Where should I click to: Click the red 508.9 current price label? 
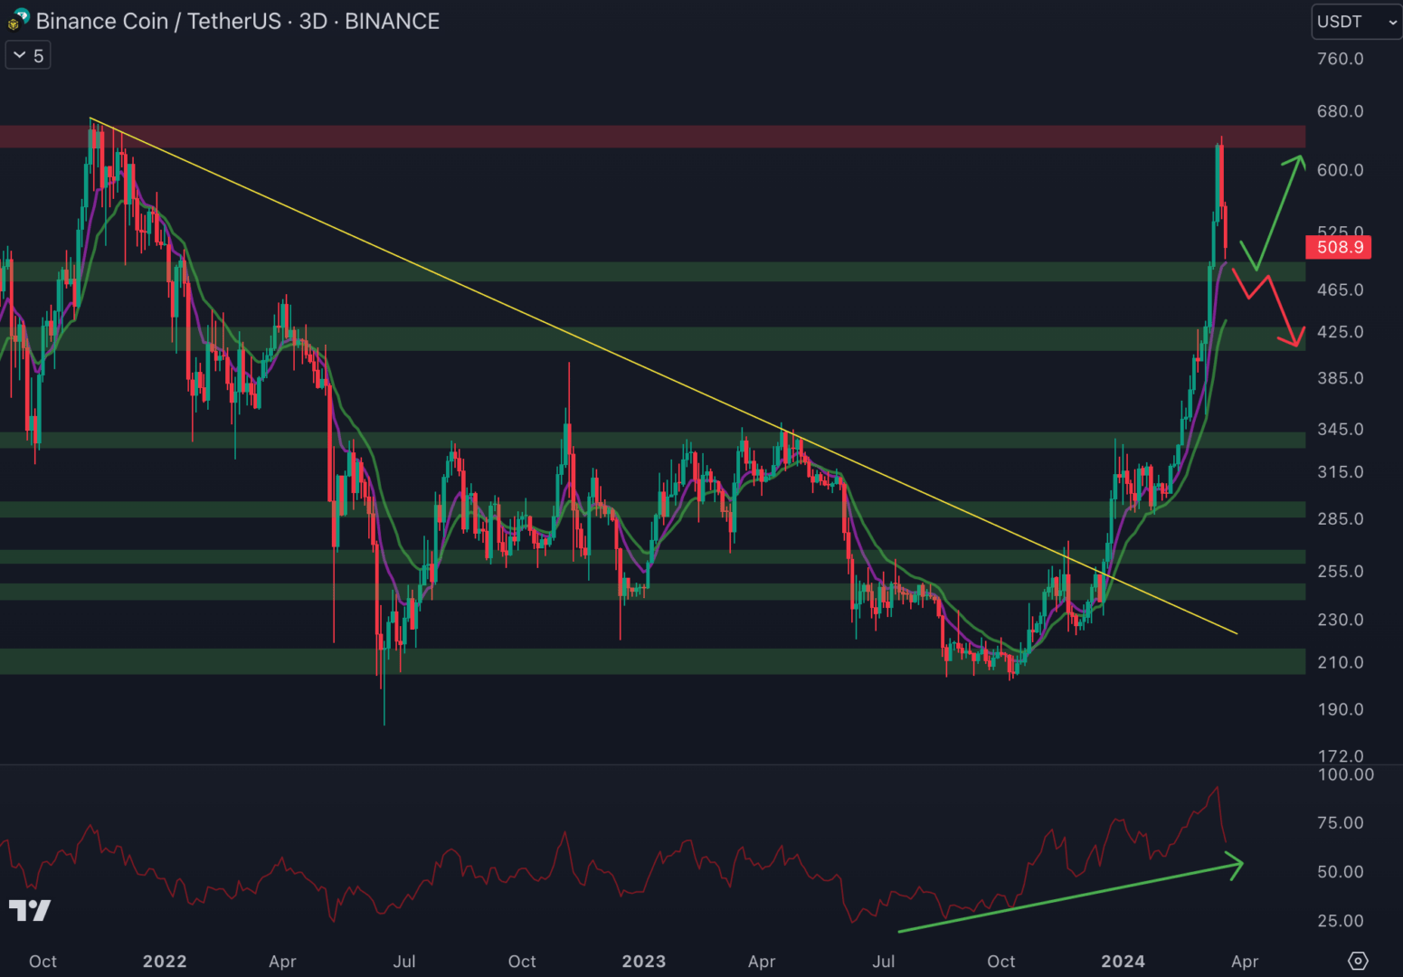(x=1339, y=247)
